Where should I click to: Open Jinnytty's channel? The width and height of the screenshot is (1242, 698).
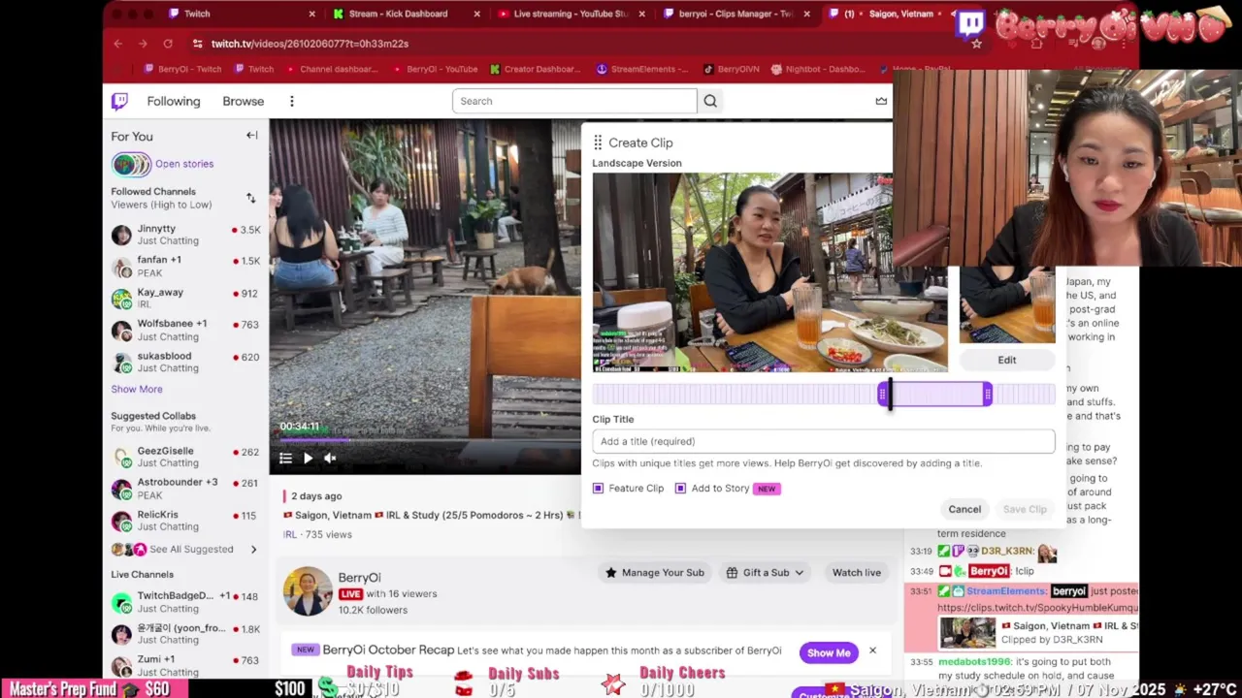point(185,235)
